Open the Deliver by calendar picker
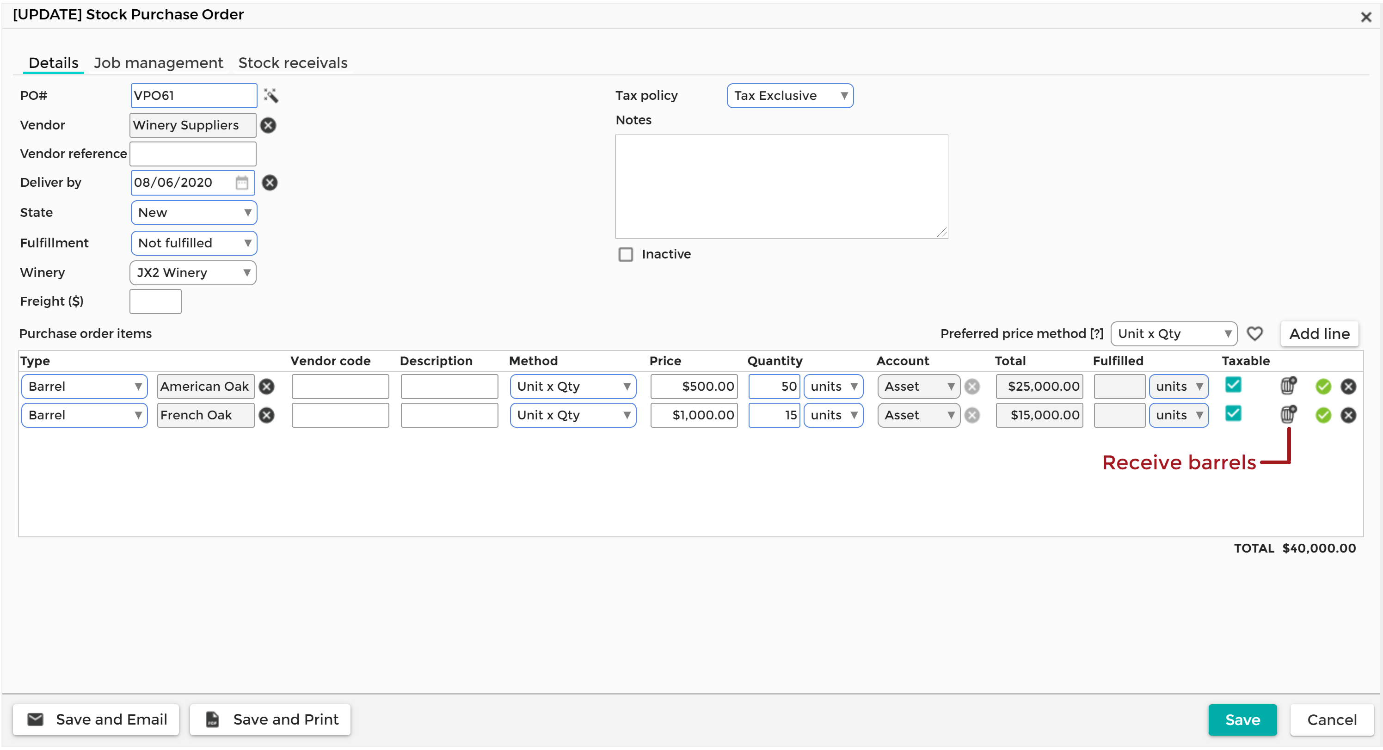This screenshot has width=1383, height=750. pyautogui.click(x=241, y=183)
